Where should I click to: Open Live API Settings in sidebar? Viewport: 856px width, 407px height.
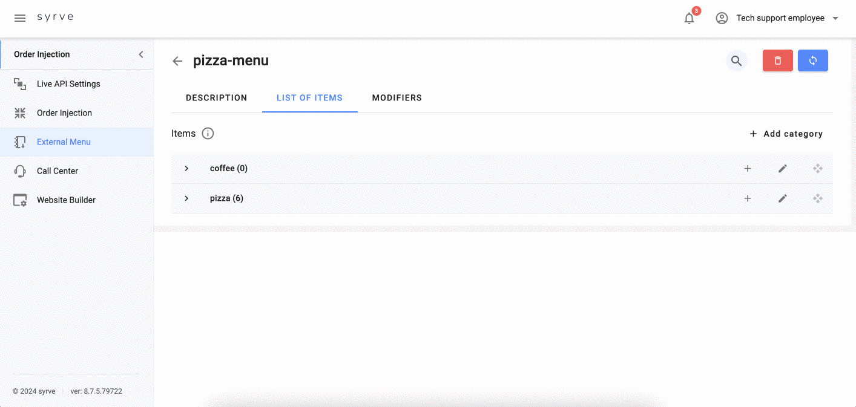68,84
